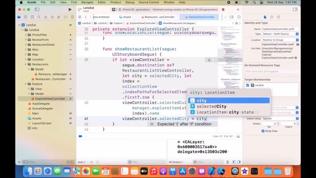The height and width of the screenshot is (178, 316).
Task: Open the Product menu
Action: point(116,2)
